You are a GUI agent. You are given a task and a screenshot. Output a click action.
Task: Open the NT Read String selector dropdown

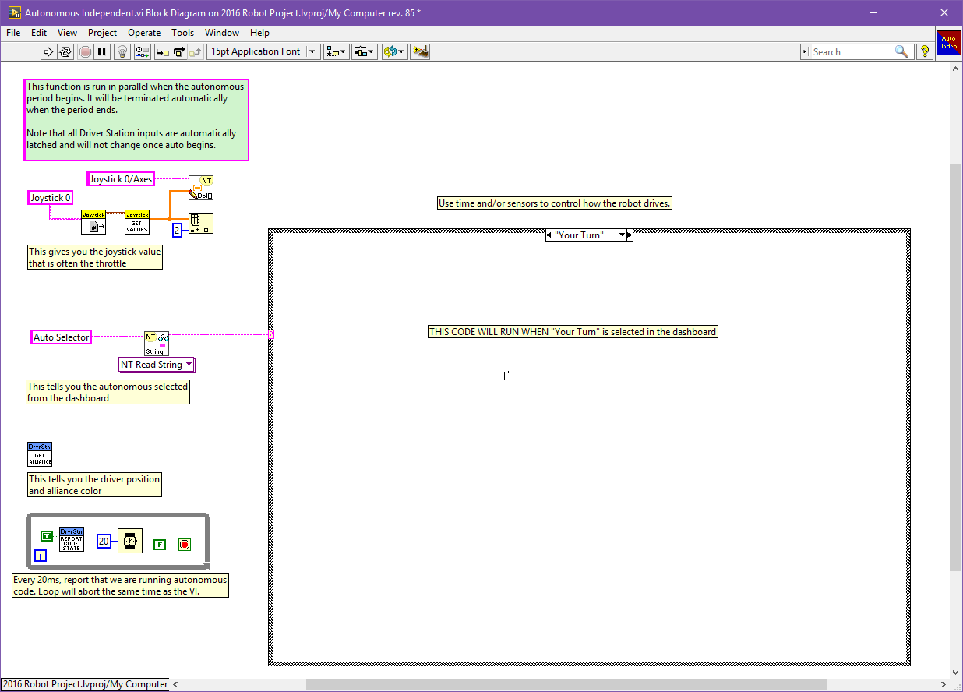click(157, 365)
